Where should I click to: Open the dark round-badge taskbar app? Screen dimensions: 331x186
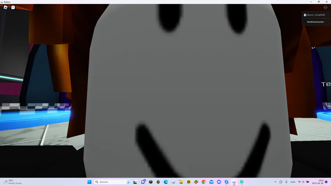(158, 182)
